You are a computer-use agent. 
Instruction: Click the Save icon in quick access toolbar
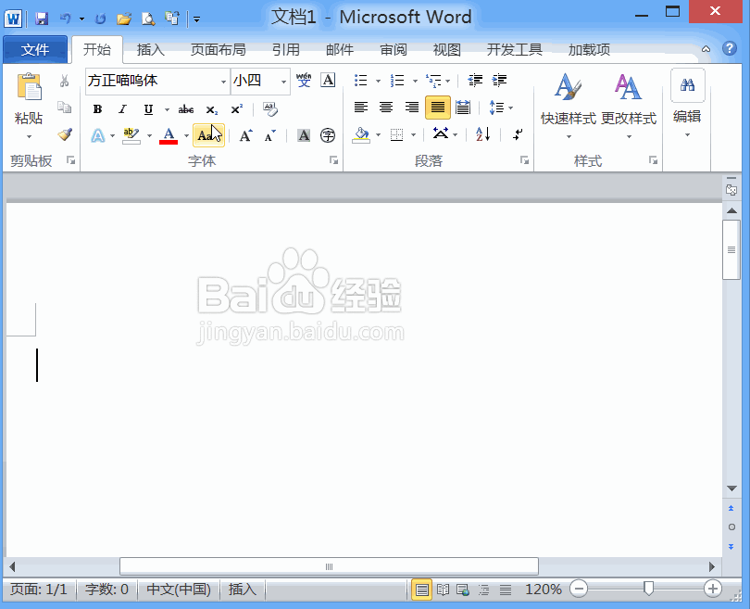pyautogui.click(x=42, y=19)
